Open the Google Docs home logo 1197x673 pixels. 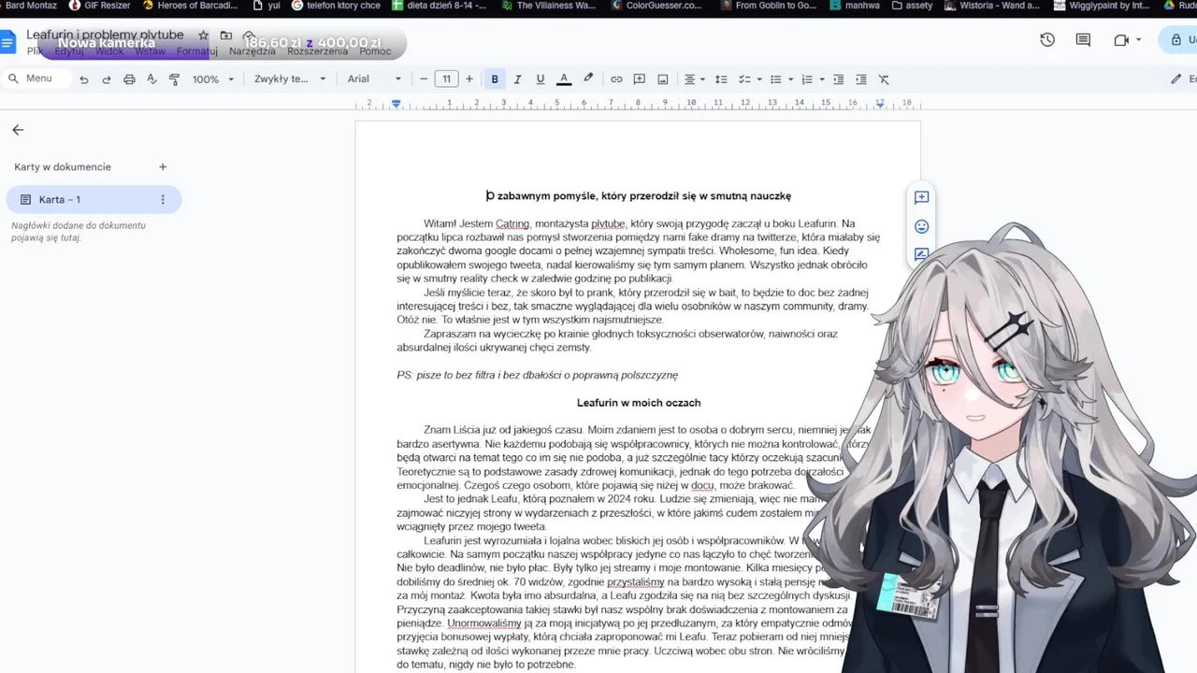pos(7,42)
